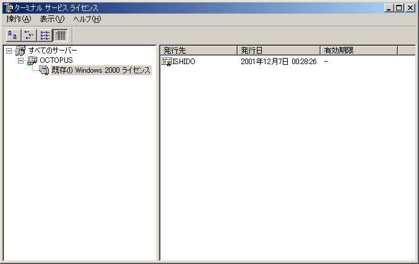Select the ISHIDO list entry

184,62
